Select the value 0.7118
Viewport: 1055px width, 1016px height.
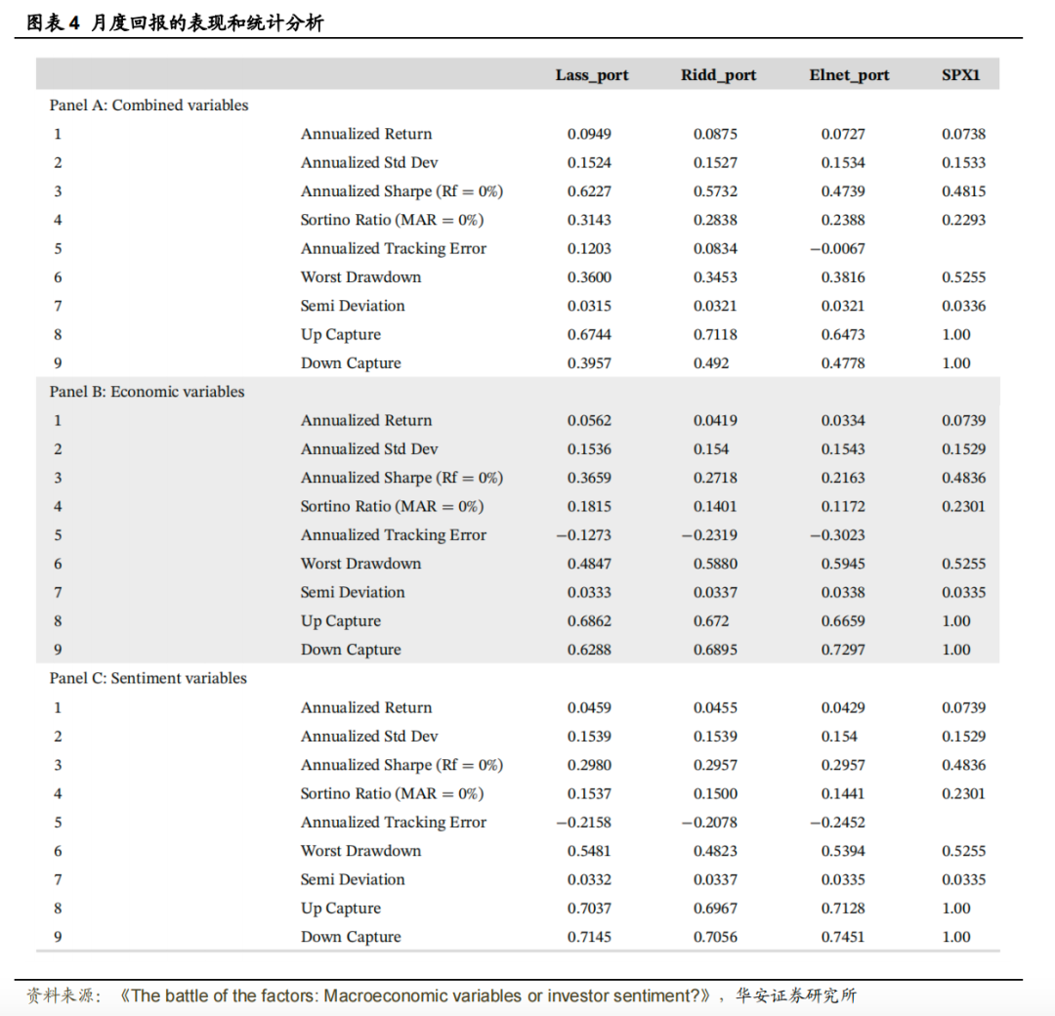tap(715, 334)
